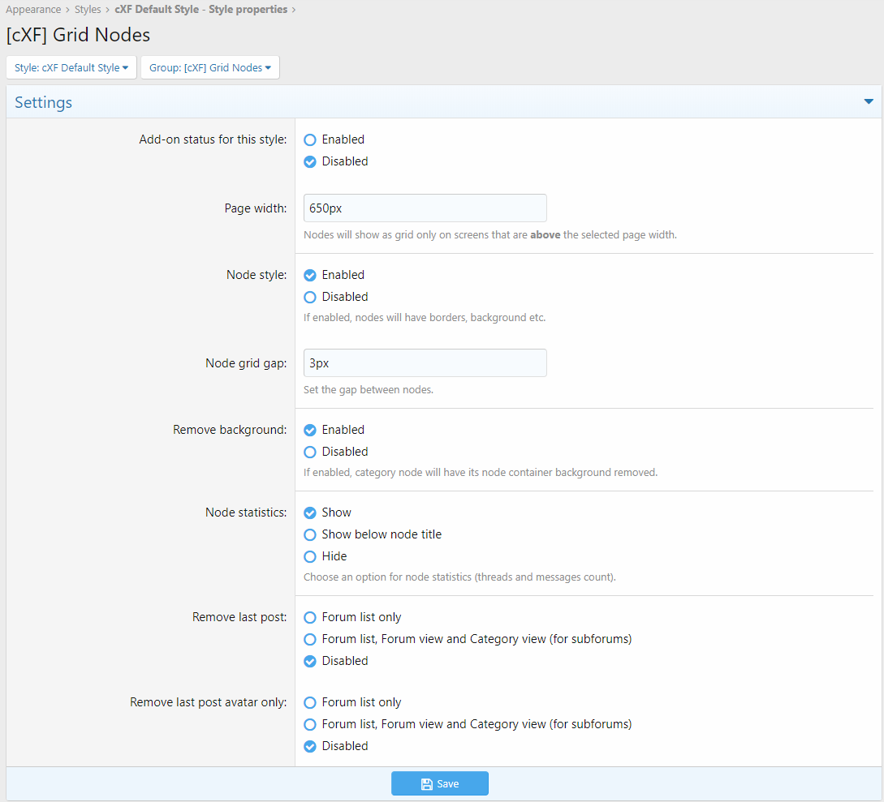
Task: Select Show radio for Node statistics
Action: point(310,513)
